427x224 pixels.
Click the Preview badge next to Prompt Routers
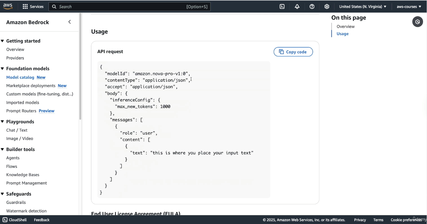[46, 111]
